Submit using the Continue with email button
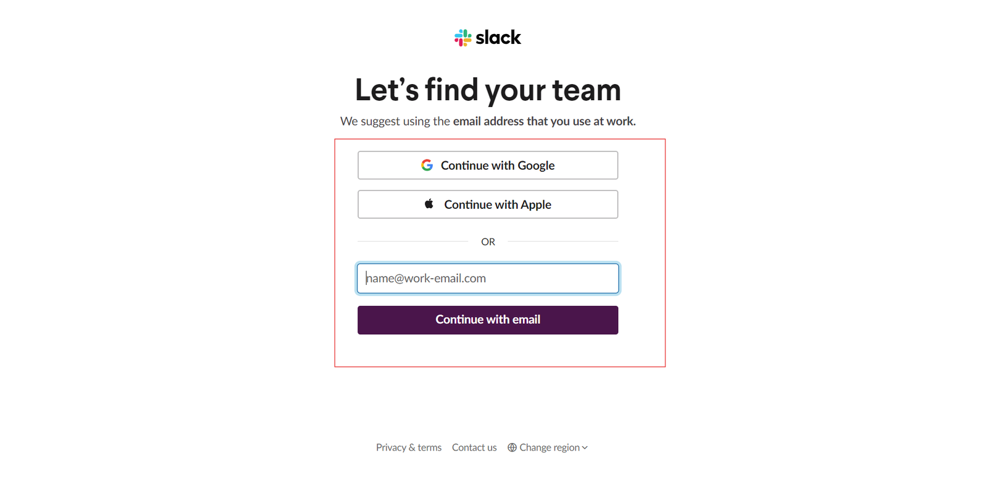The width and height of the screenshot is (988, 477). tap(488, 320)
